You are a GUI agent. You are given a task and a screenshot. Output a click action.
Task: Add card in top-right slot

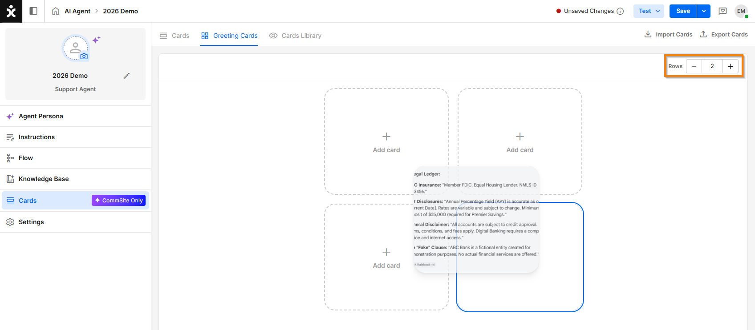tap(520, 141)
